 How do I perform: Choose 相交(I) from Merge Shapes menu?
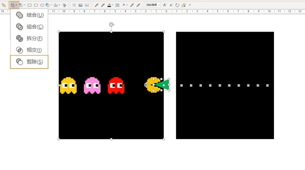[29, 50]
